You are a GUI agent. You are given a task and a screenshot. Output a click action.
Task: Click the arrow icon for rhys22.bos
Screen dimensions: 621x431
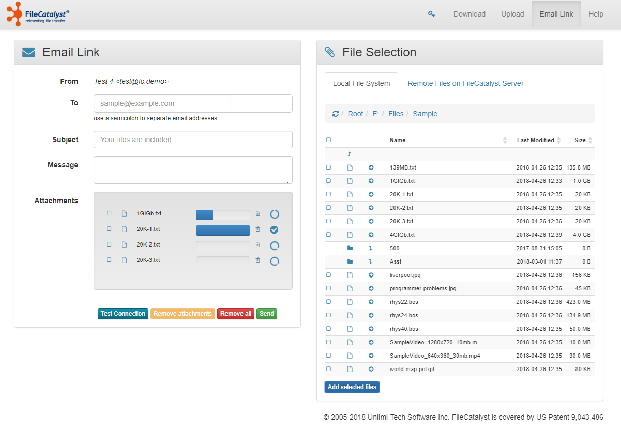pyautogui.click(x=371, y=302)
